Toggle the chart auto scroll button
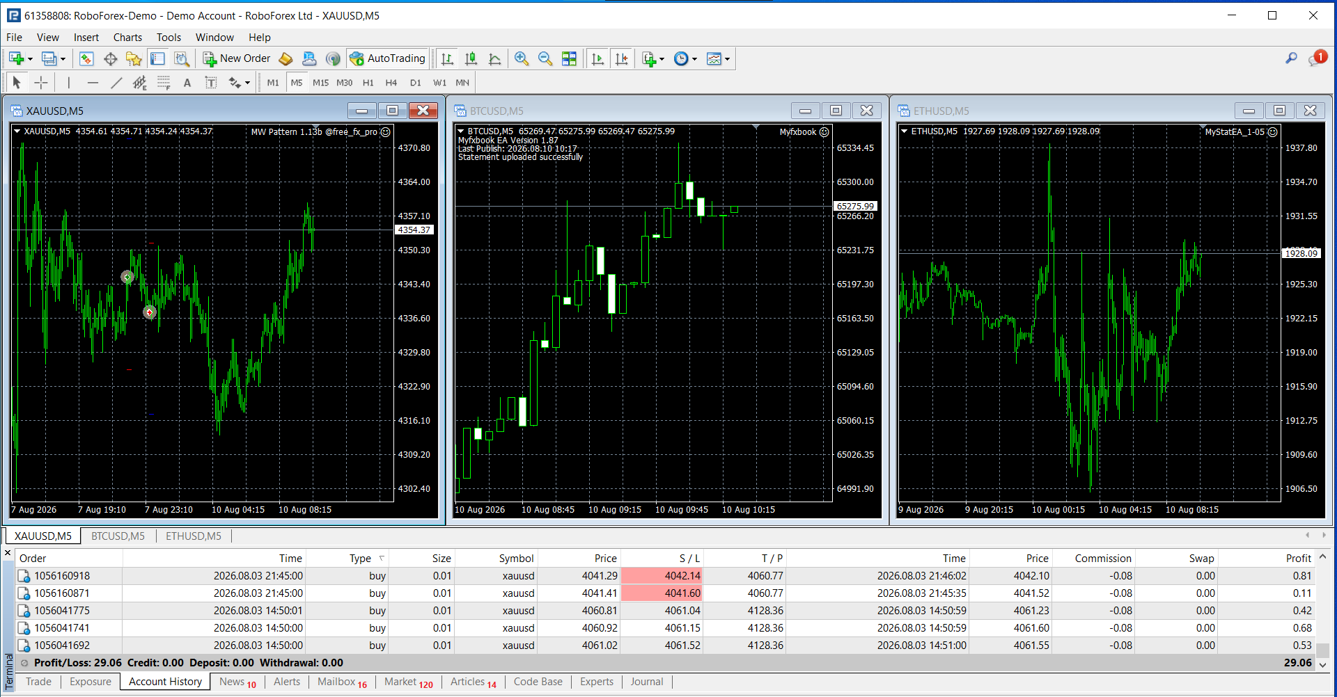Screen dimensions: 1337x697 597,59
